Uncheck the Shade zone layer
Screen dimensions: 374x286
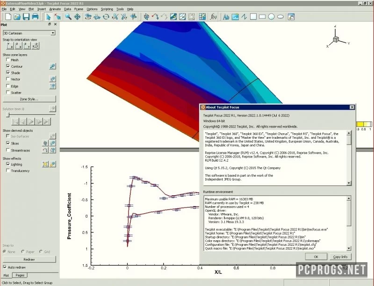[x=8, y=73]
